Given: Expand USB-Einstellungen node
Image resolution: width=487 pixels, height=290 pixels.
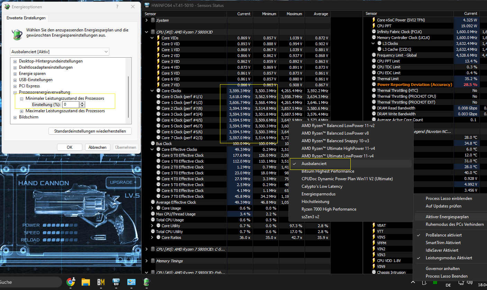Looking at the screenshot, I should pyautogui.click(x=15, y=80).
